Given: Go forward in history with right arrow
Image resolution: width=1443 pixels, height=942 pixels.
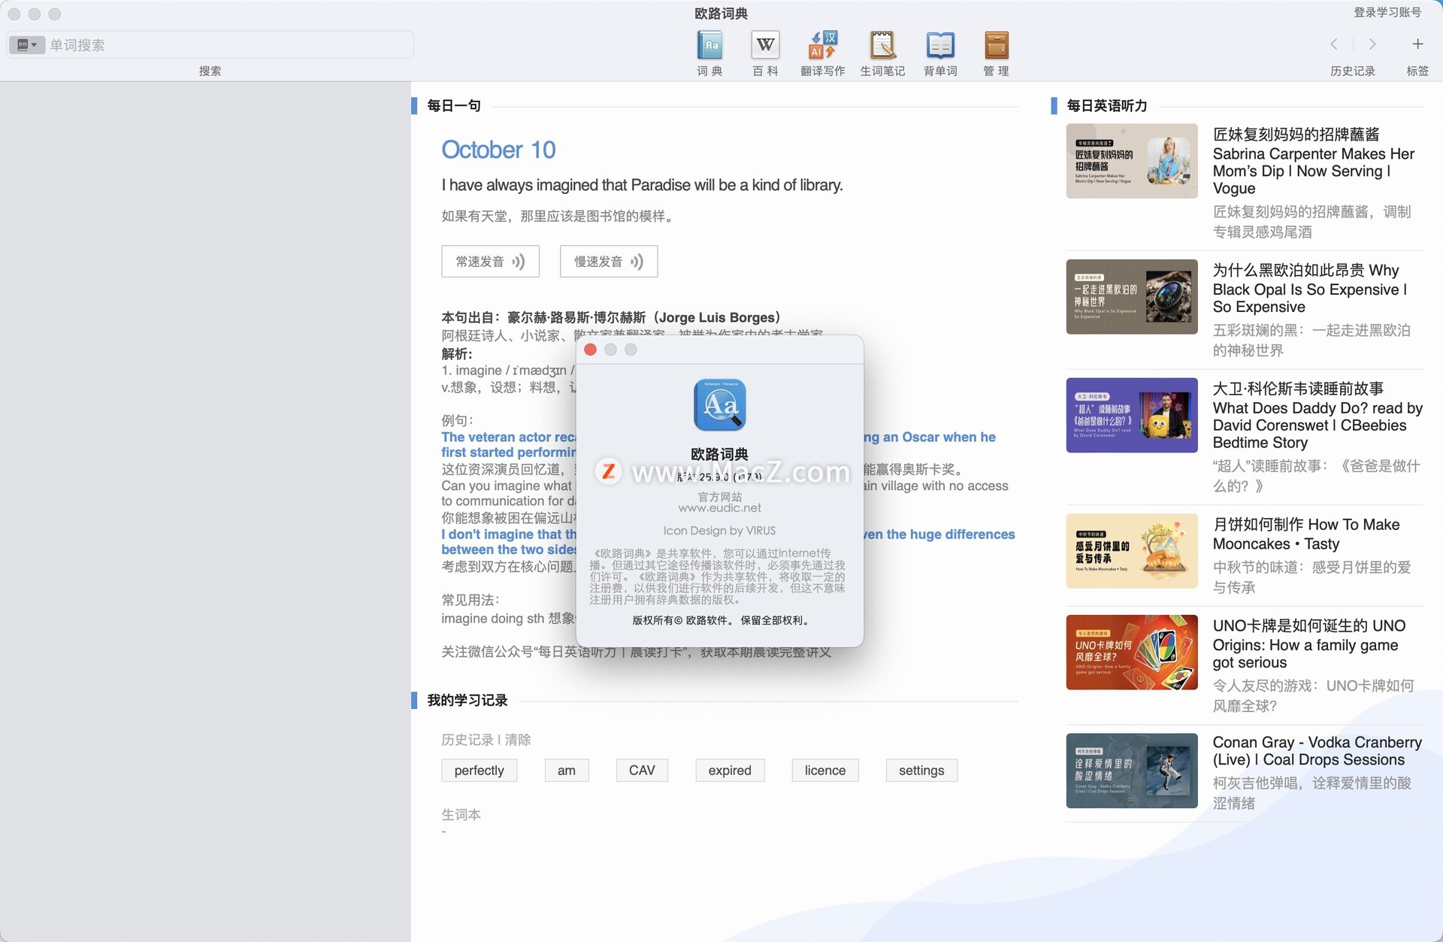Looking at the screenshot, I should click(1372, 44).
